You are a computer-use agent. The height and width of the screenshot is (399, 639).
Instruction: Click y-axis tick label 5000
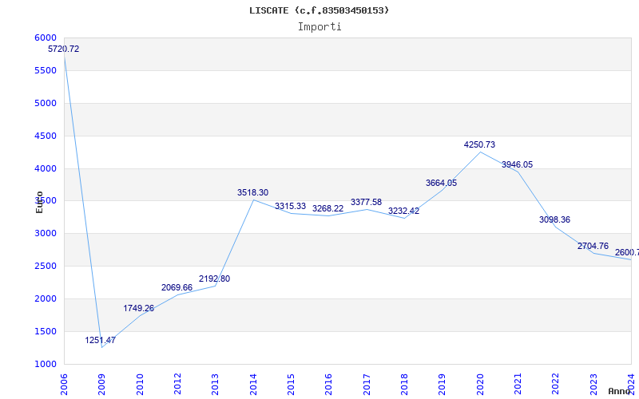point(46,103)
